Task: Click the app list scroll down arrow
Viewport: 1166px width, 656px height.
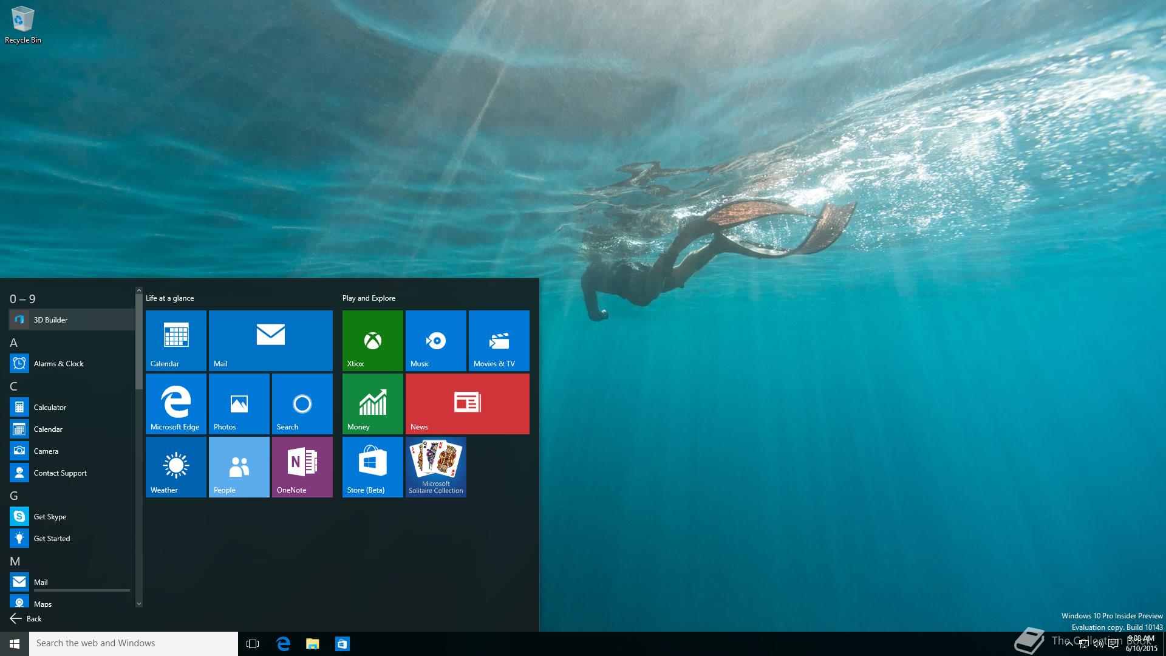Action: point(138,604)
